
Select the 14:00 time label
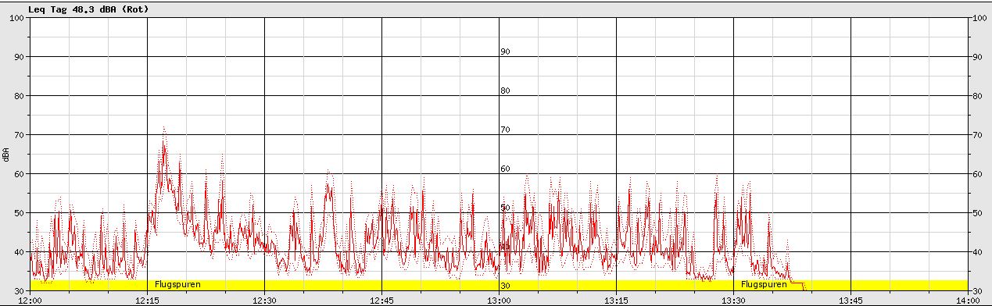[x=968, y=300]
